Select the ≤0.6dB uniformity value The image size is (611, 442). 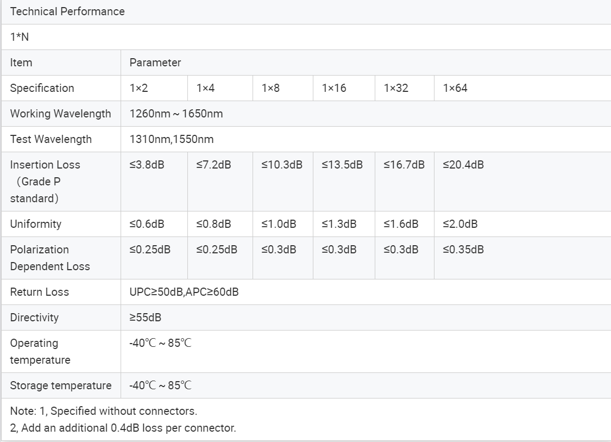click(x=147, y=224)
